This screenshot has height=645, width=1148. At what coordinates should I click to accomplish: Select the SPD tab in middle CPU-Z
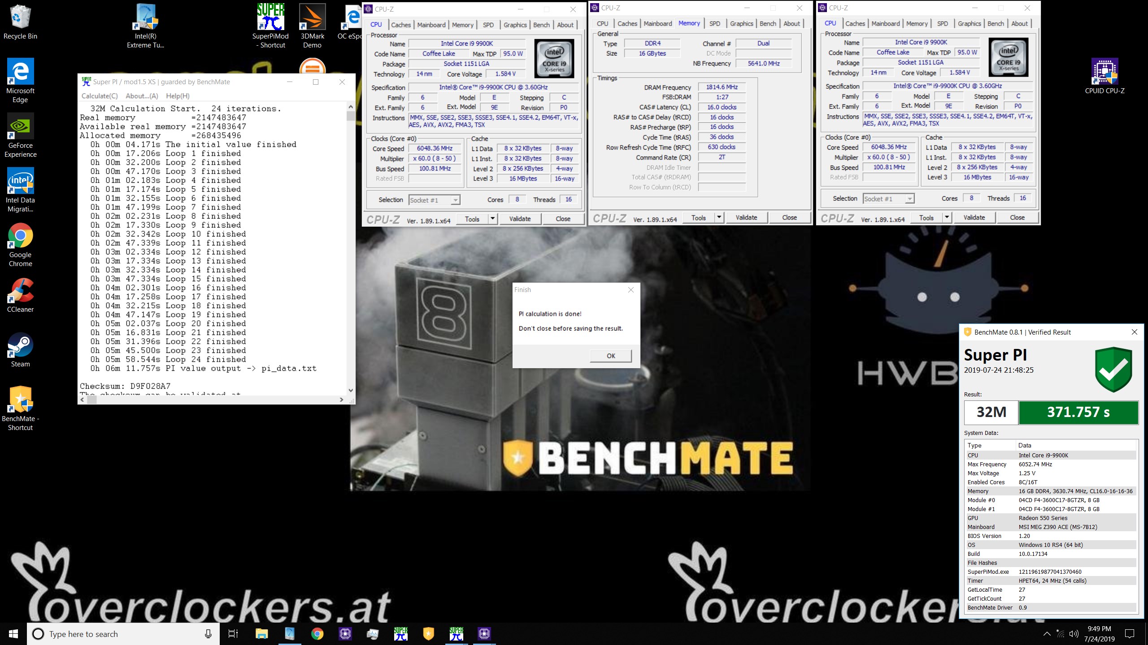[x=715, y=24]
